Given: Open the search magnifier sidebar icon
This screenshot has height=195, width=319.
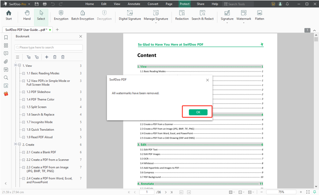Looking at the screenshot, I should tap(6, 77).
